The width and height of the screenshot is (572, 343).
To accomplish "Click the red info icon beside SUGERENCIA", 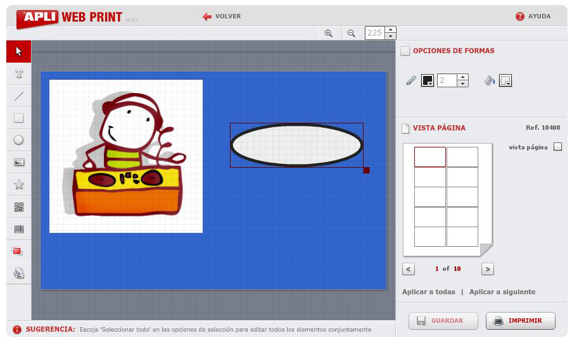I will (x=16, y=330).
